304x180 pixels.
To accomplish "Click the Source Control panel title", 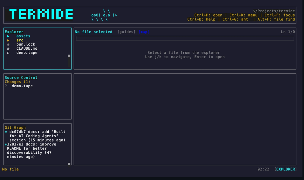I will point(21,77).
